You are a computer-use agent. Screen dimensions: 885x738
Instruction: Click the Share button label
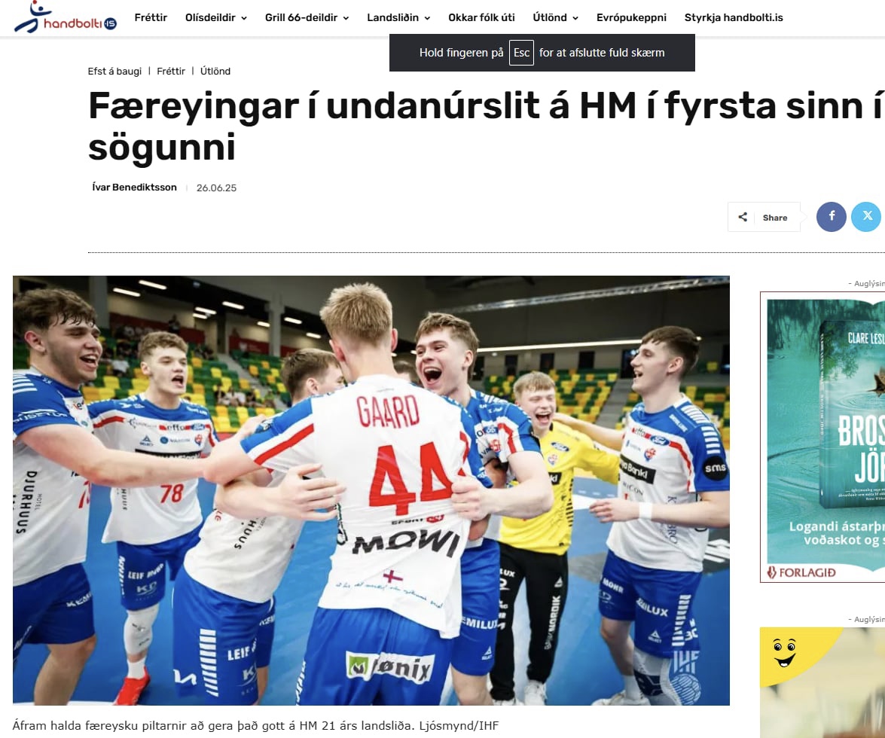[x=774, y=218]
